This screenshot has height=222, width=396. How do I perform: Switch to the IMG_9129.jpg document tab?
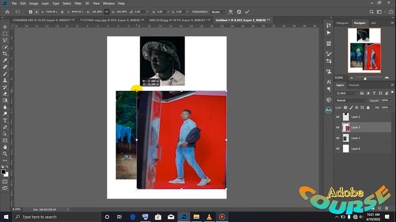tap(180, 20)
